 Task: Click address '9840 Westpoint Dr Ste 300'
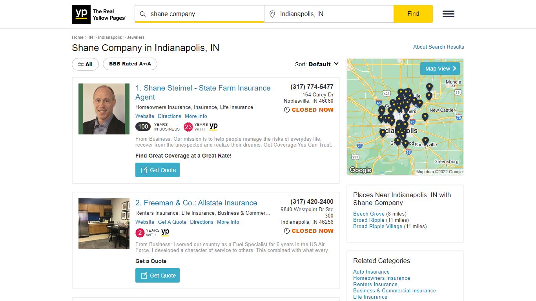[x=307, y=212]
